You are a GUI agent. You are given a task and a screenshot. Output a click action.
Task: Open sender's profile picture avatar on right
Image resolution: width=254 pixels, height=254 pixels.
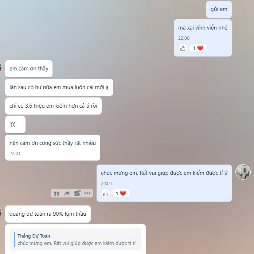[x=243, y=172]
